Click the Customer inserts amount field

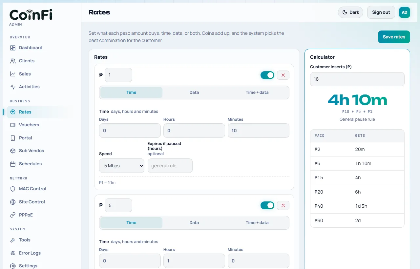tap(357, 79)
